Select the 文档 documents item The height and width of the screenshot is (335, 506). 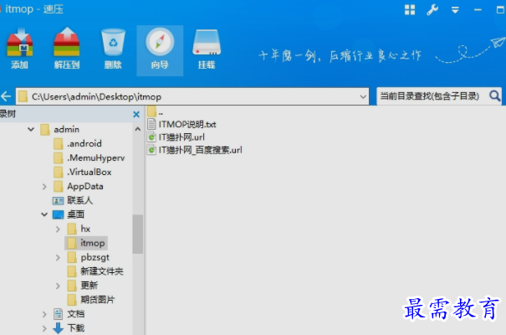pos(69,314)
